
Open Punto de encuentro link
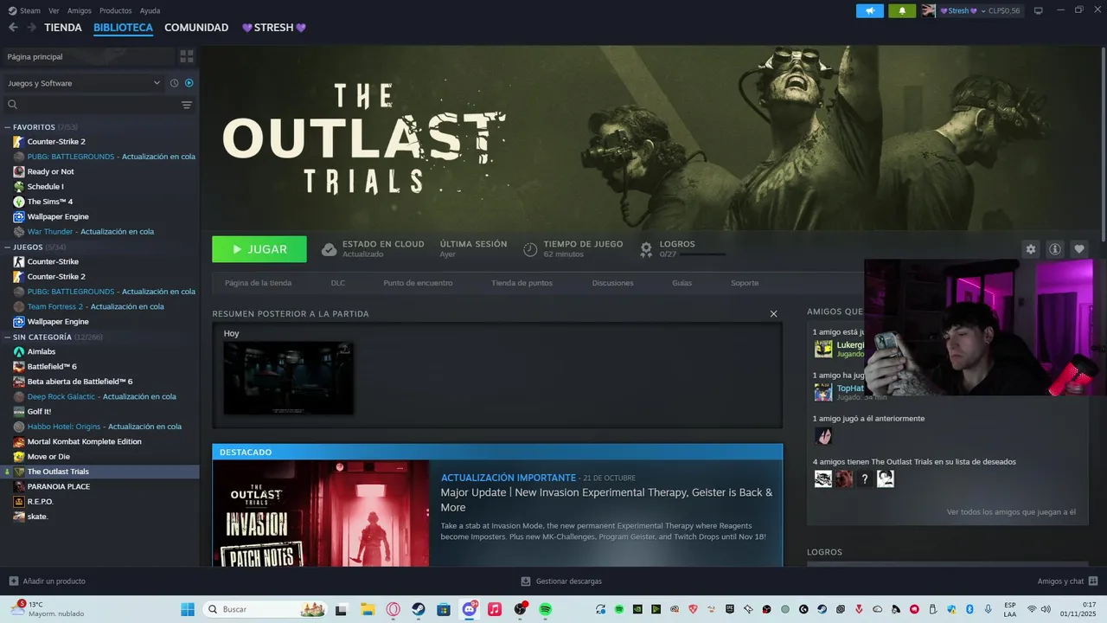(x=418, y=283)
